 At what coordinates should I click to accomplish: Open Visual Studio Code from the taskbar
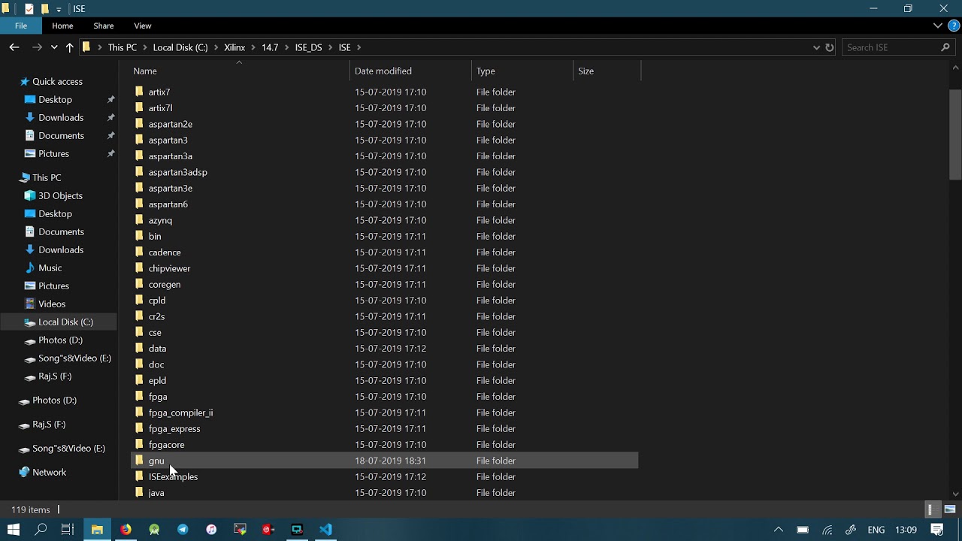(x=325, y=530)
